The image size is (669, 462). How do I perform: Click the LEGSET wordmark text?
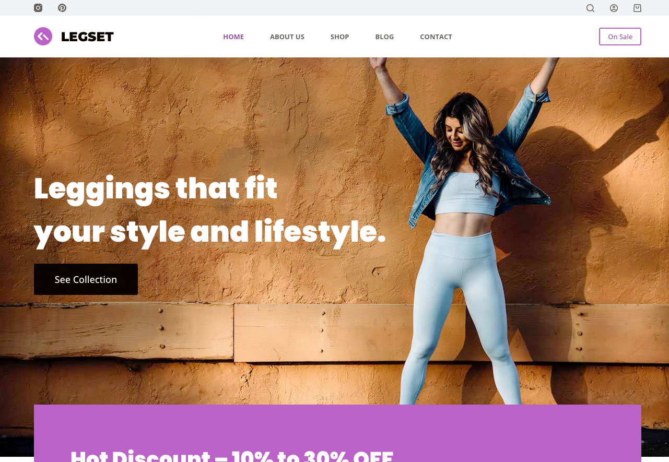tap(87, 37)
